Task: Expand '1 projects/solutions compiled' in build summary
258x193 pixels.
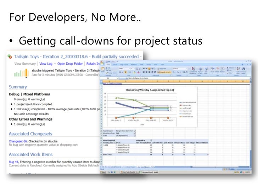Action: pyautogui.click(x=11, y=104)
